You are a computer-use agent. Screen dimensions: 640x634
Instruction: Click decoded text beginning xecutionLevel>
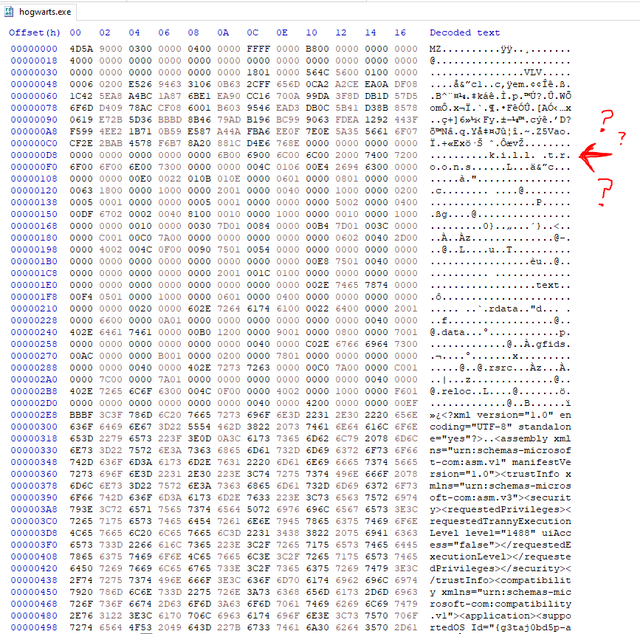pos(500,557)
